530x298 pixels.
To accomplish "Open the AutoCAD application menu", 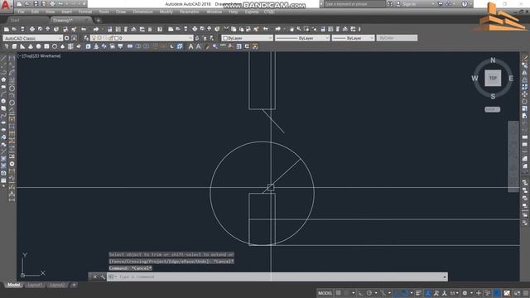I will tap(6, 6).
